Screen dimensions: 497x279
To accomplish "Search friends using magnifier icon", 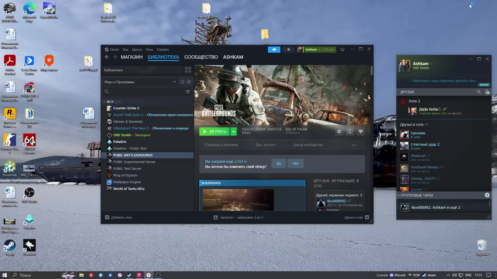I will click(479, 92).
